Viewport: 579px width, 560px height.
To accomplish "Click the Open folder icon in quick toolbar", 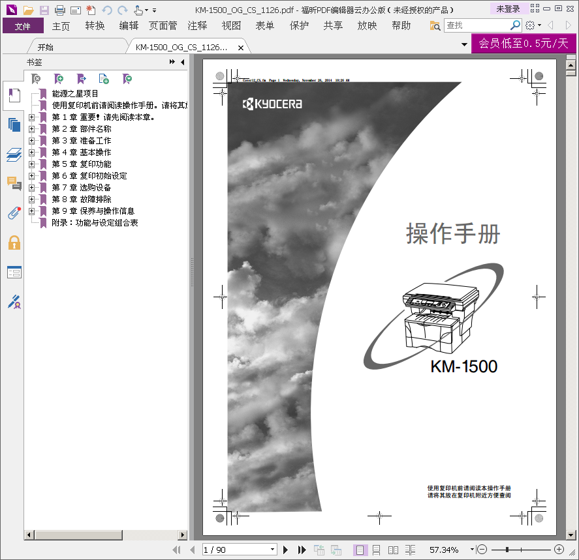I will (x=29, y=10).
